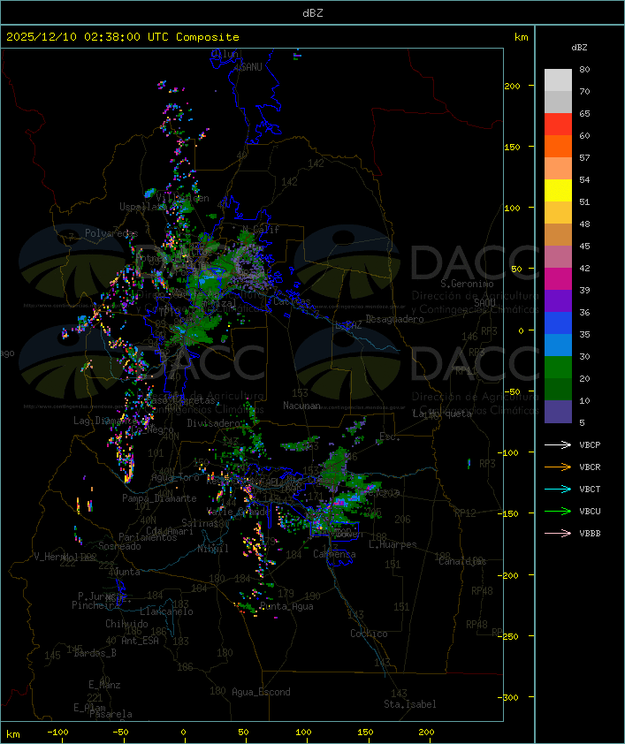Viewport: 625px width, 744px height.
Task: Select the violet purple legend swatch
Action: 558,300
